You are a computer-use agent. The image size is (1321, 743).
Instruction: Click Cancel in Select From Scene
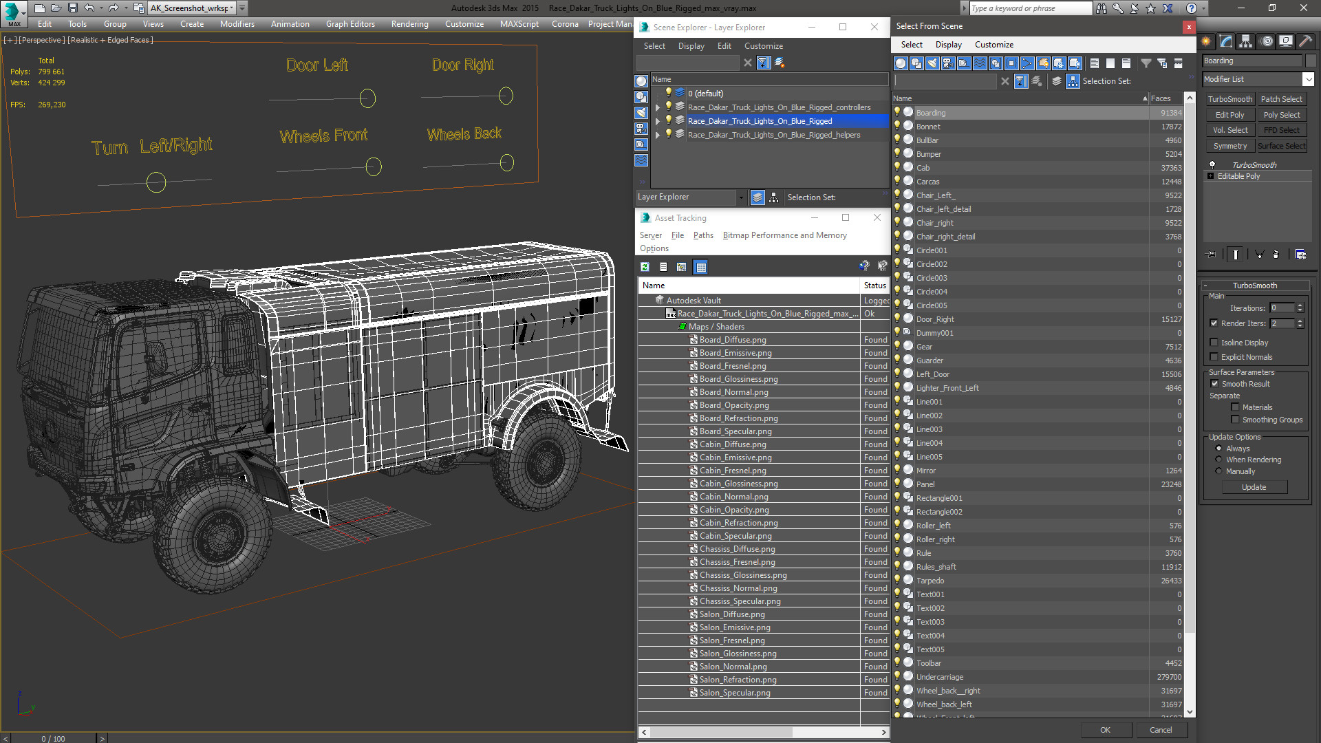coord(1161,730)
